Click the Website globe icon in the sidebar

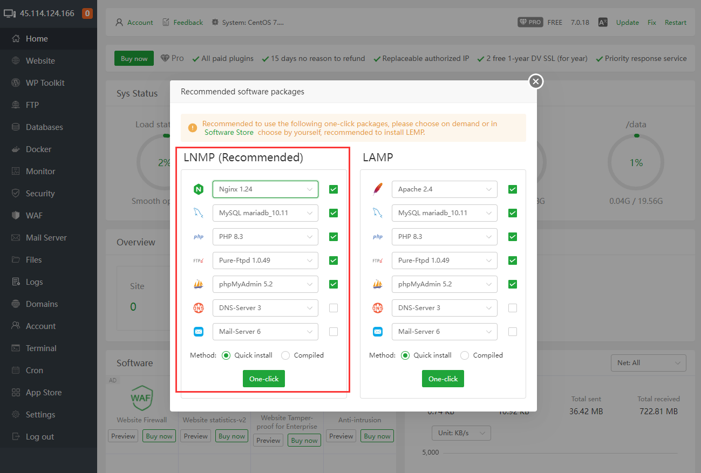pyautogui.click(x=16, y=61)
